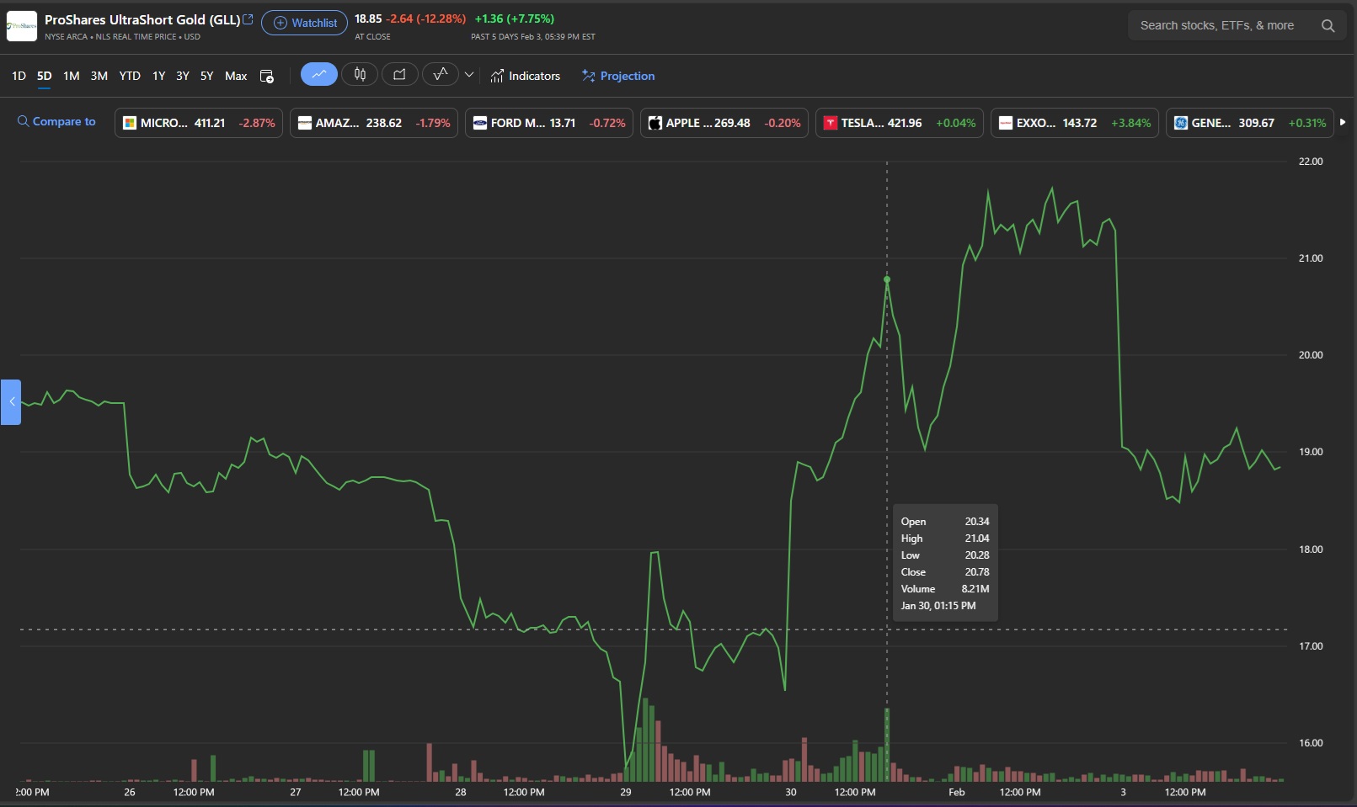Toggle Tesla comparison chip
The width and height of the screenshot is (1357, 807).
pos(899,123)
